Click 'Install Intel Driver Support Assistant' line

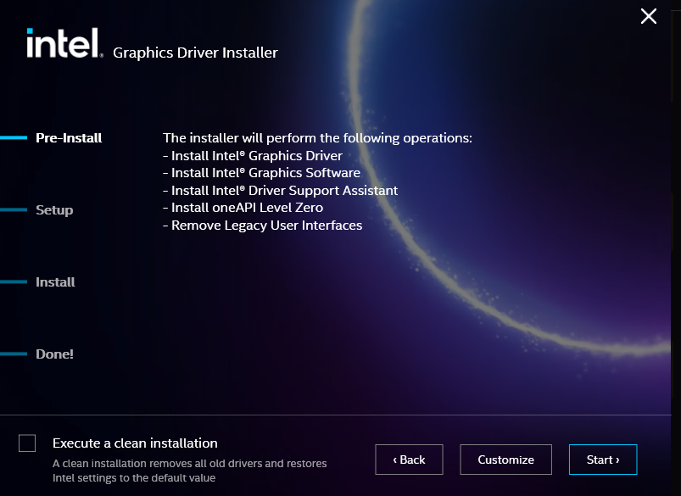tap(281, 190)
